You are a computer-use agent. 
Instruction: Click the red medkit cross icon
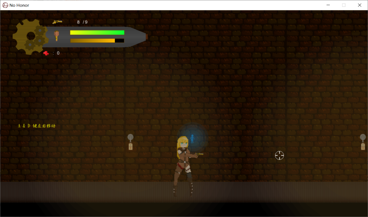[x=46, y=53]
